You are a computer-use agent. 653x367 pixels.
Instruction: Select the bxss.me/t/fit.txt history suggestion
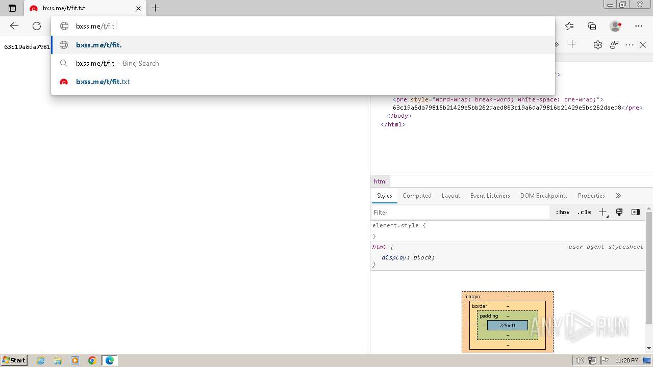[303, 82]
